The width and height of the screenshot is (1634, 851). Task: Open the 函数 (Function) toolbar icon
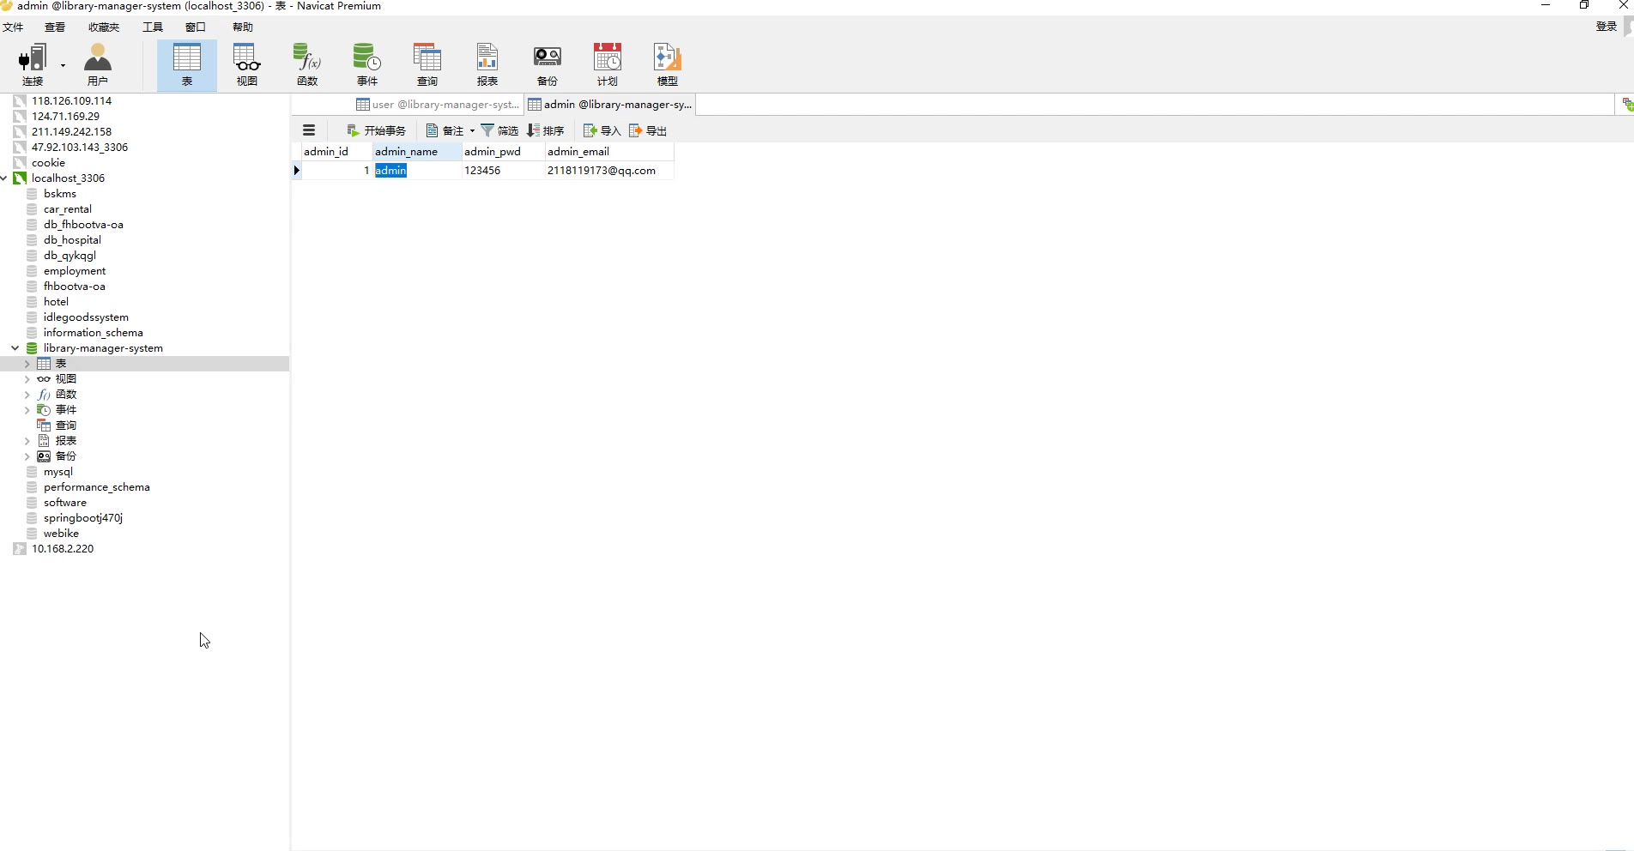[x=307, y=65]
